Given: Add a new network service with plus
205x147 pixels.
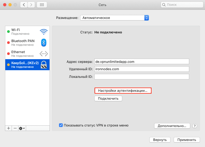Looking at the screenshot, I should 8,128.
